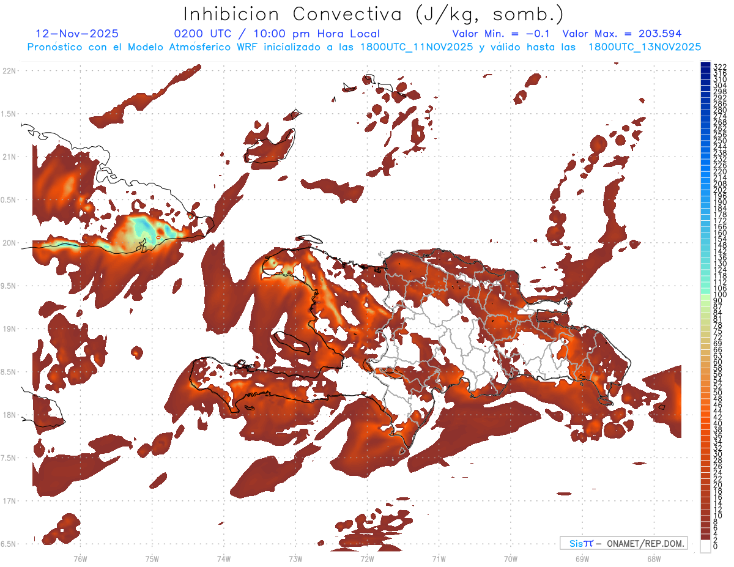Screen dimensions: 734x567
Task: Click the 'SisTT - ONAMET/REP.DOM.' credit box
Action: tap(624, 543)
